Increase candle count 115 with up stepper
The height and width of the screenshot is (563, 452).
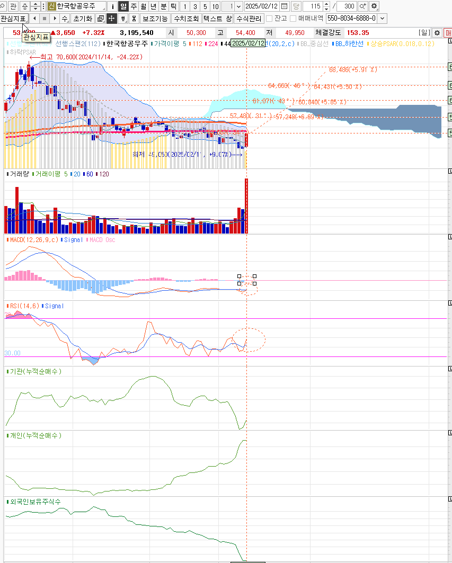coord(326,4)
